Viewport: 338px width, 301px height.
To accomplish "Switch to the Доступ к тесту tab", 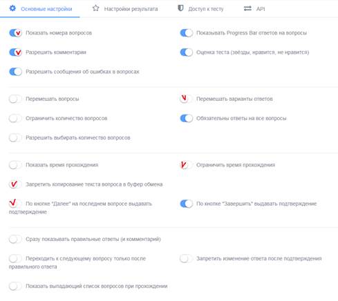I will point(200,9).
